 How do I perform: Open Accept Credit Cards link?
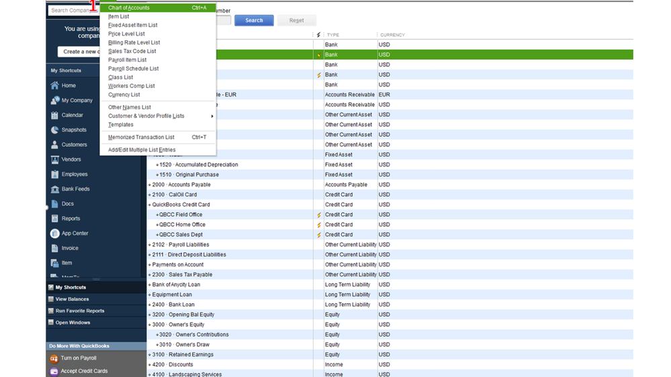[x=84, y=371]
